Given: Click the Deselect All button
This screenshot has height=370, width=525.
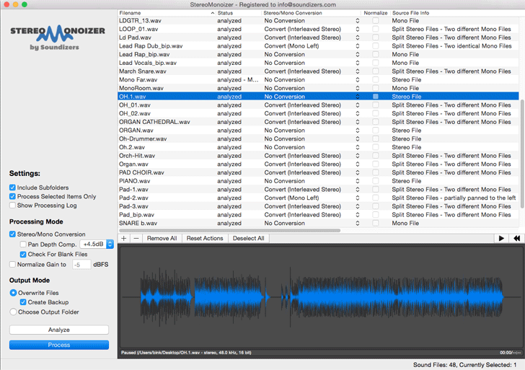Looking at the screenshot, I should [248, 239].
